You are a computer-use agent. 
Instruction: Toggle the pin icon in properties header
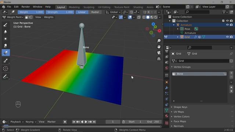231,54
